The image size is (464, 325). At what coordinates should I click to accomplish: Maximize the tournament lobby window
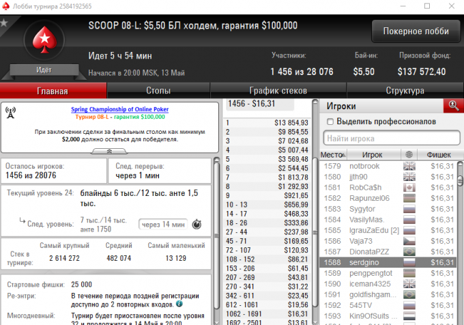pyautogui.click(x=427, y=6)
